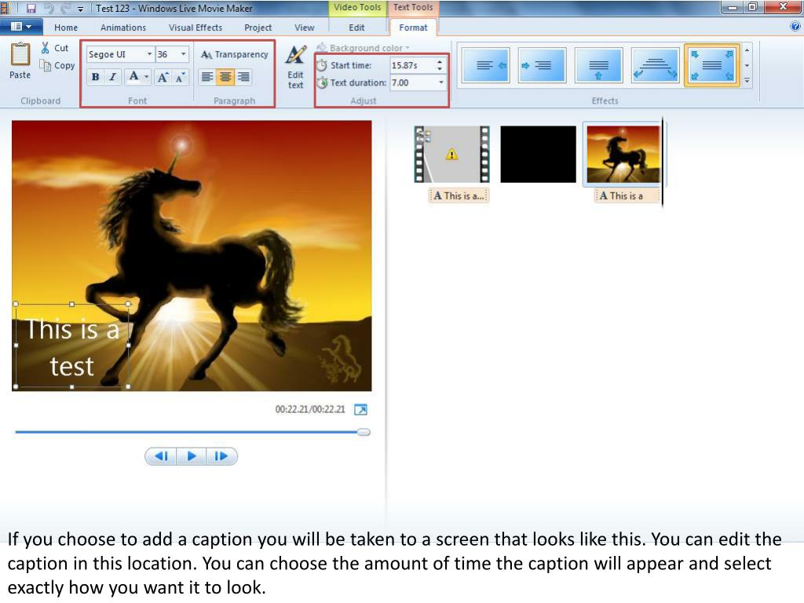Image resolution: width=804 pixels, height=603 pixels.
Task: Click the preview seek slider handle
Action: coord(364,433)
